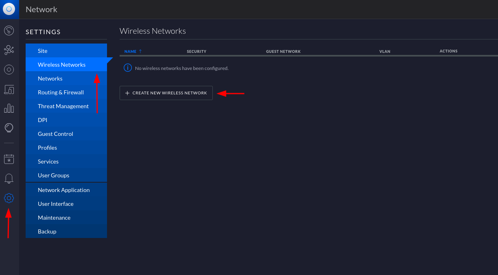Open the Events calendar icon

9,159
